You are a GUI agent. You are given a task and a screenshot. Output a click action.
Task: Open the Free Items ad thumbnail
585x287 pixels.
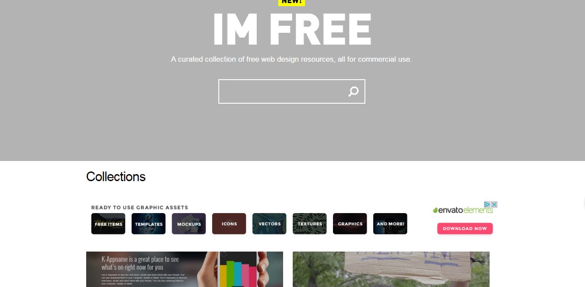click(x=108, y=224)
